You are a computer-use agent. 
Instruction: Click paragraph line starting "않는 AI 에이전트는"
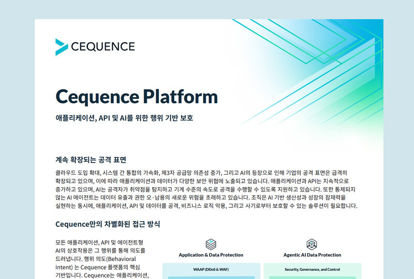[201, 197]
